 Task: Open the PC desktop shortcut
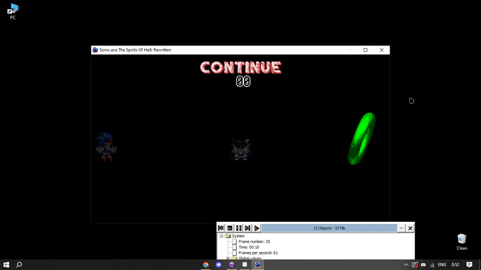[x=13, y=11]
